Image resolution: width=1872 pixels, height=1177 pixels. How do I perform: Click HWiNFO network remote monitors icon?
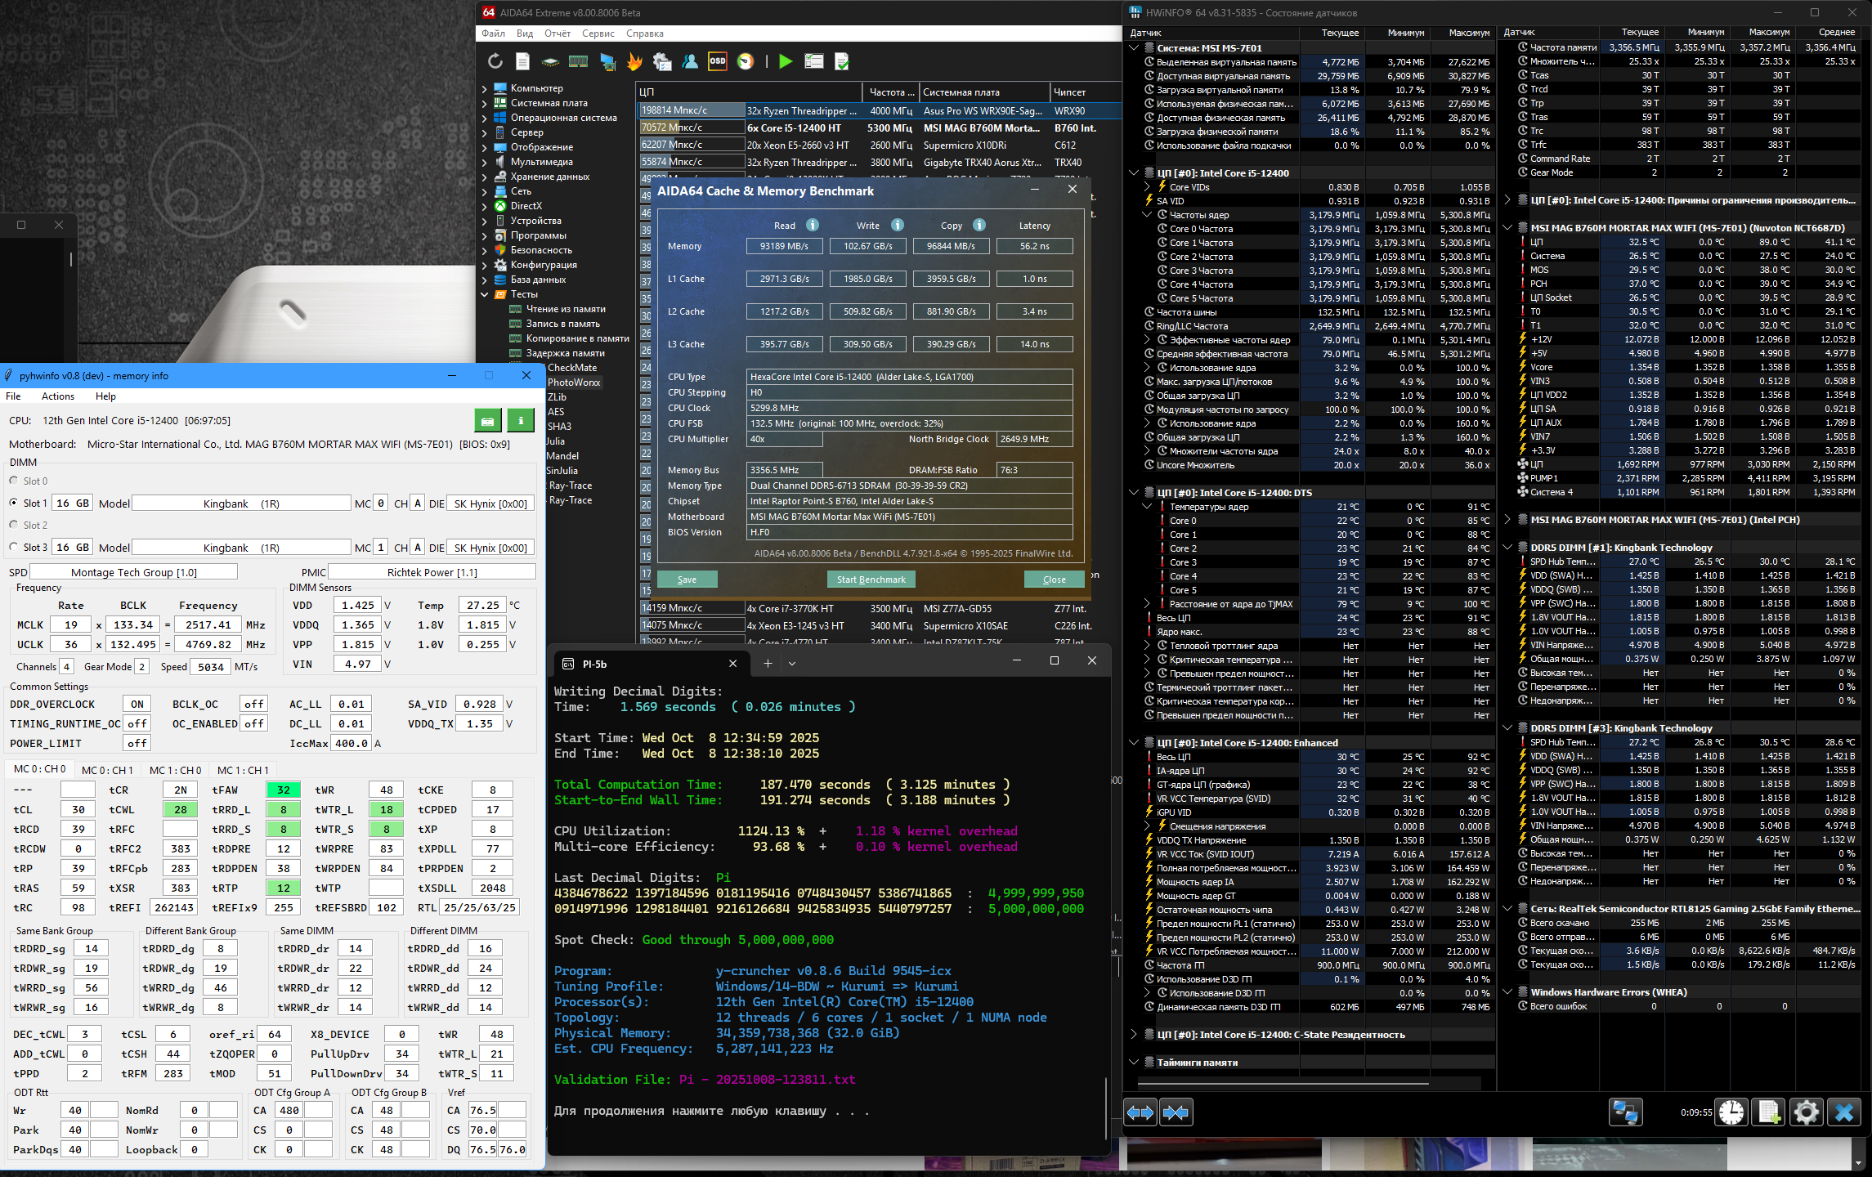pyautogui.click(x=1625, y=1112)
